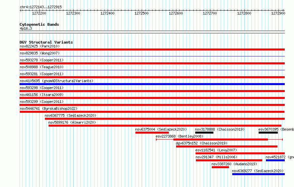Viewport: 294px width, 187px height.
Task: Select nsv5446741 (ByrskaBishop2022) label
Action: pos(49,109)
